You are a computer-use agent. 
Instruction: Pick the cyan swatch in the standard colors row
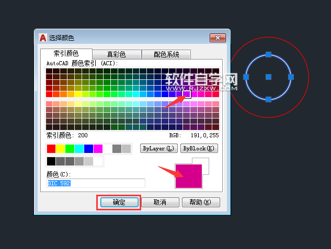click(x=79, y=149)
